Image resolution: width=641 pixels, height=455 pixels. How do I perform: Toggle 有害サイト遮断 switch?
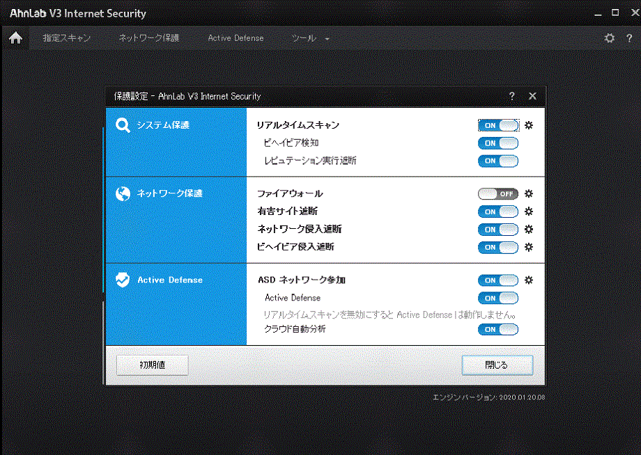click(x=498, y=211)
